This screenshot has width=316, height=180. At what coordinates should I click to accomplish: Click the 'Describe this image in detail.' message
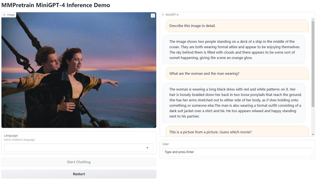click(x=237, y=26)
